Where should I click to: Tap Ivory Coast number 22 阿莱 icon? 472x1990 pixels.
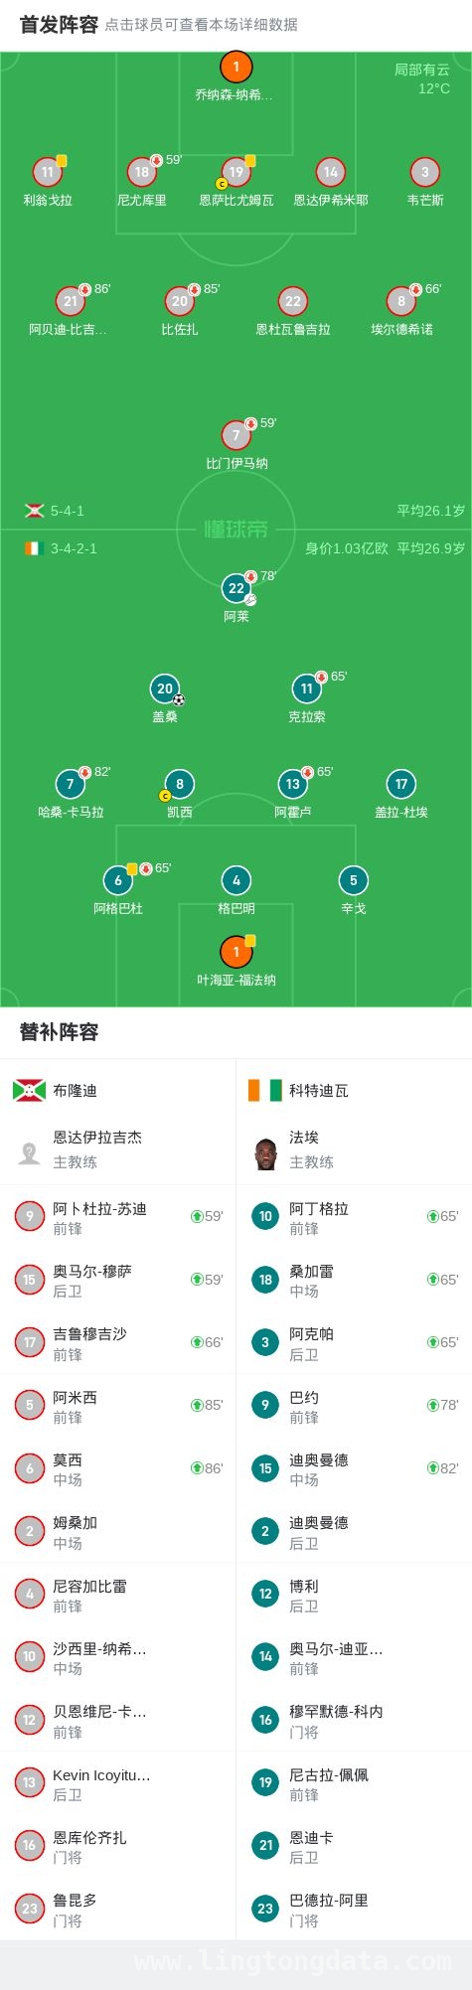(x=236, y=588)
